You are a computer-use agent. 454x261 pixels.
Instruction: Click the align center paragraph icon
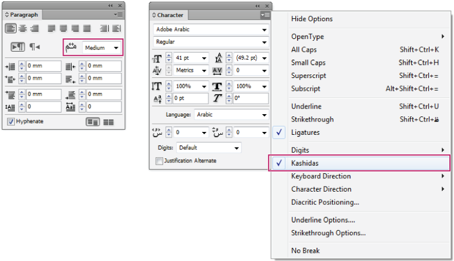pyautogui.click(x=23, y=28)
